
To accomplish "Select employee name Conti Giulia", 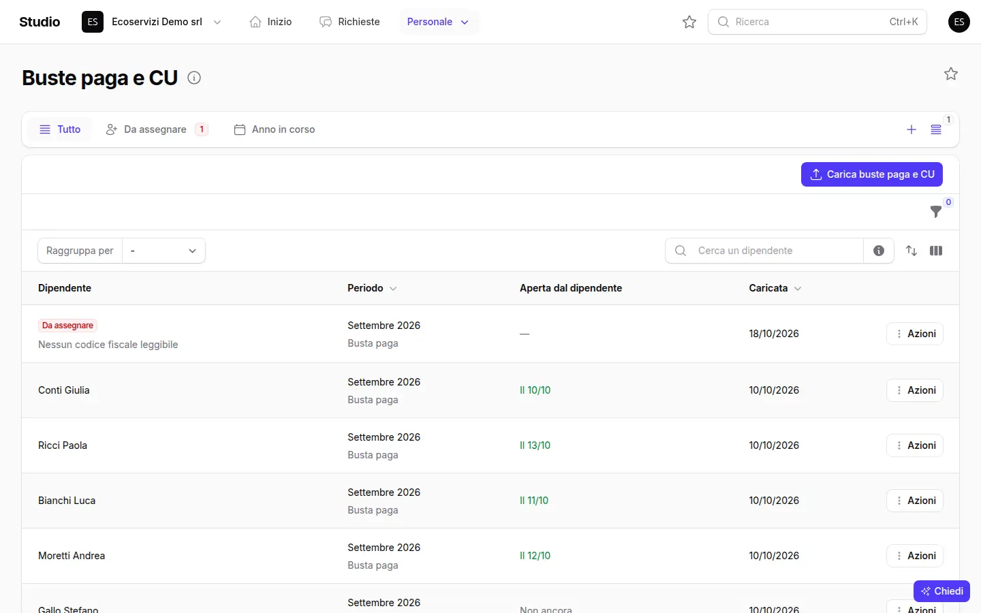I will 64,390.
